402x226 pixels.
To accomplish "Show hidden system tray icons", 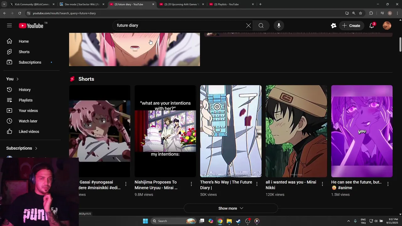I will 348,221.
